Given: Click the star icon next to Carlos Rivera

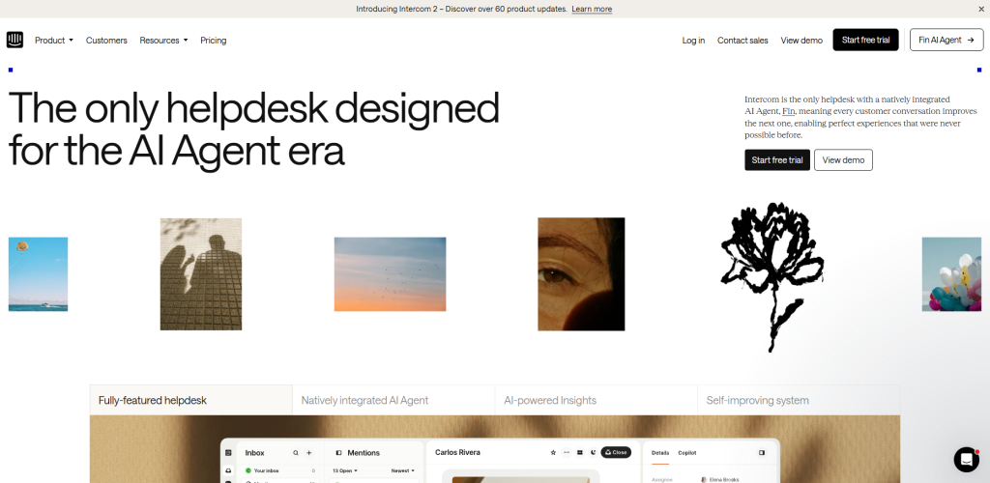Looking at the screenshot, I should [553, 452].
